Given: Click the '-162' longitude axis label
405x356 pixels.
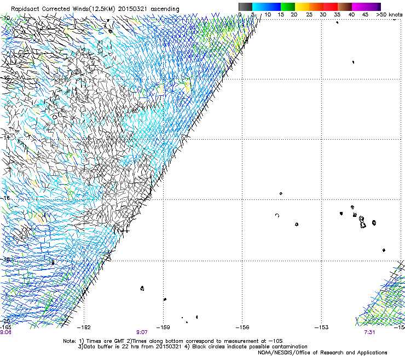Looking at the screenshot, I should coord(84,328).
